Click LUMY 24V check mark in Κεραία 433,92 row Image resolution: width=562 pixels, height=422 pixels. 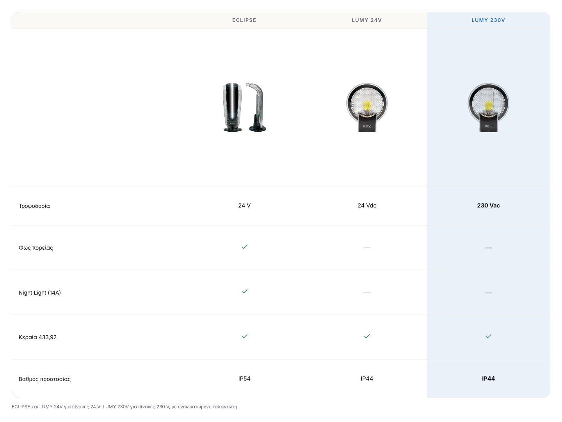tap(367, 336)
